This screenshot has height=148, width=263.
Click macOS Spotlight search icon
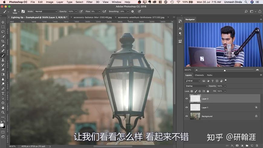point(246,2)
